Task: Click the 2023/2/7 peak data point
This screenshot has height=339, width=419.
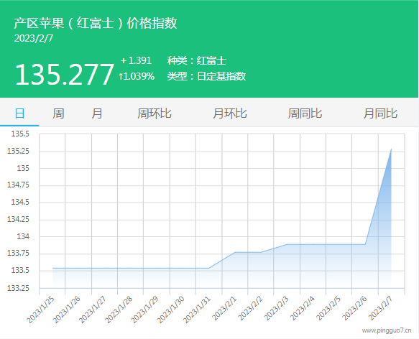Action: [x=392, y=149]
